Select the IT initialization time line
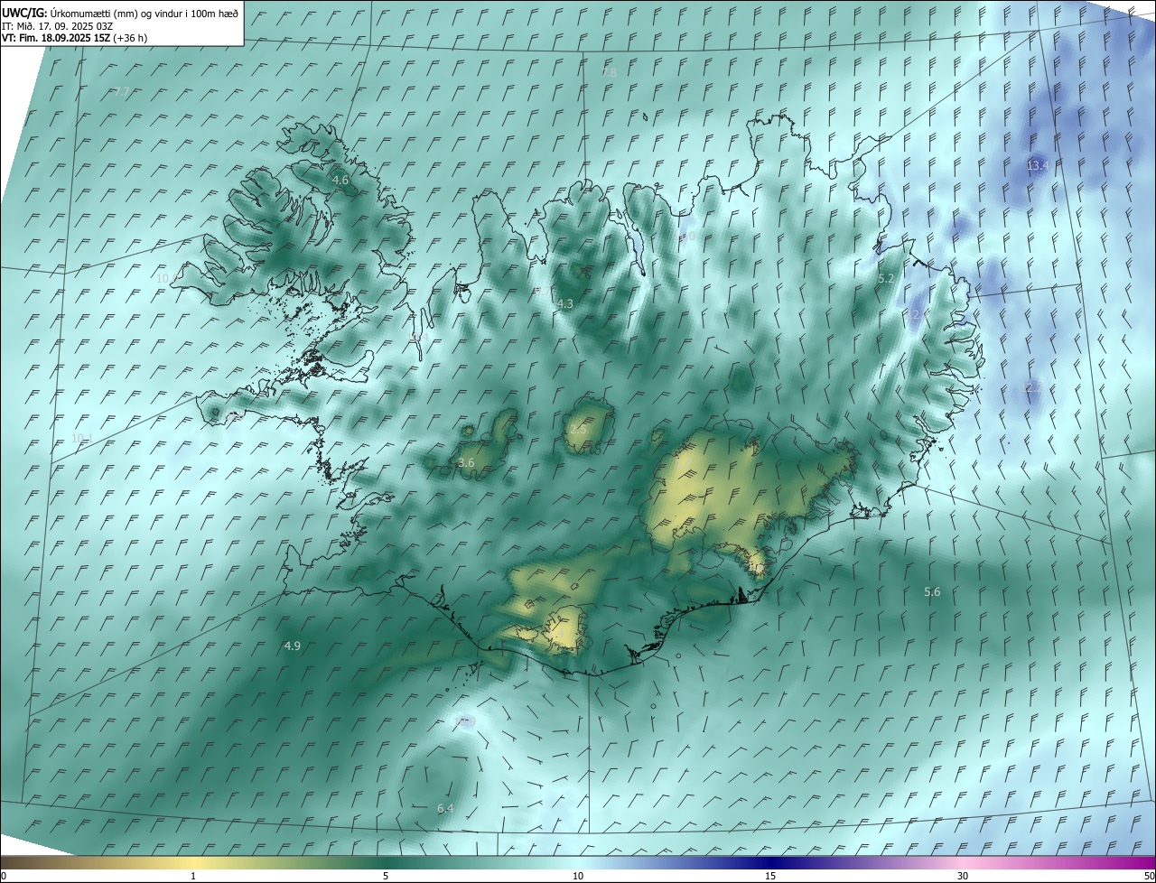This screenshot has height=883, width=1156. point(57,26)
